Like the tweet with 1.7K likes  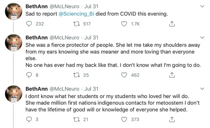124,24
